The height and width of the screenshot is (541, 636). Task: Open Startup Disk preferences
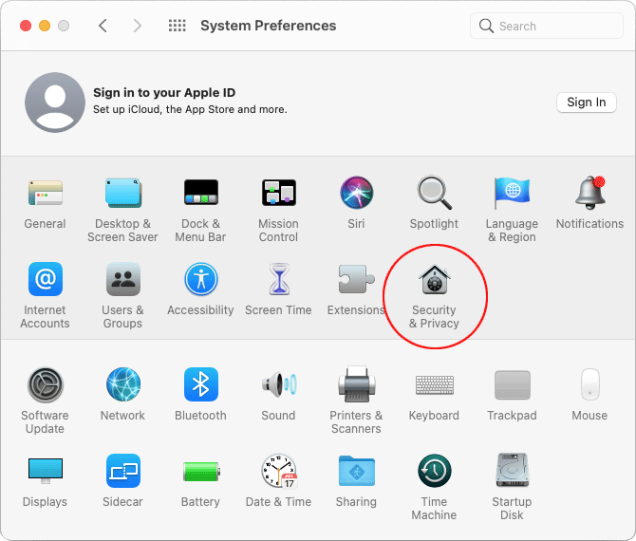tap(513, 471)
